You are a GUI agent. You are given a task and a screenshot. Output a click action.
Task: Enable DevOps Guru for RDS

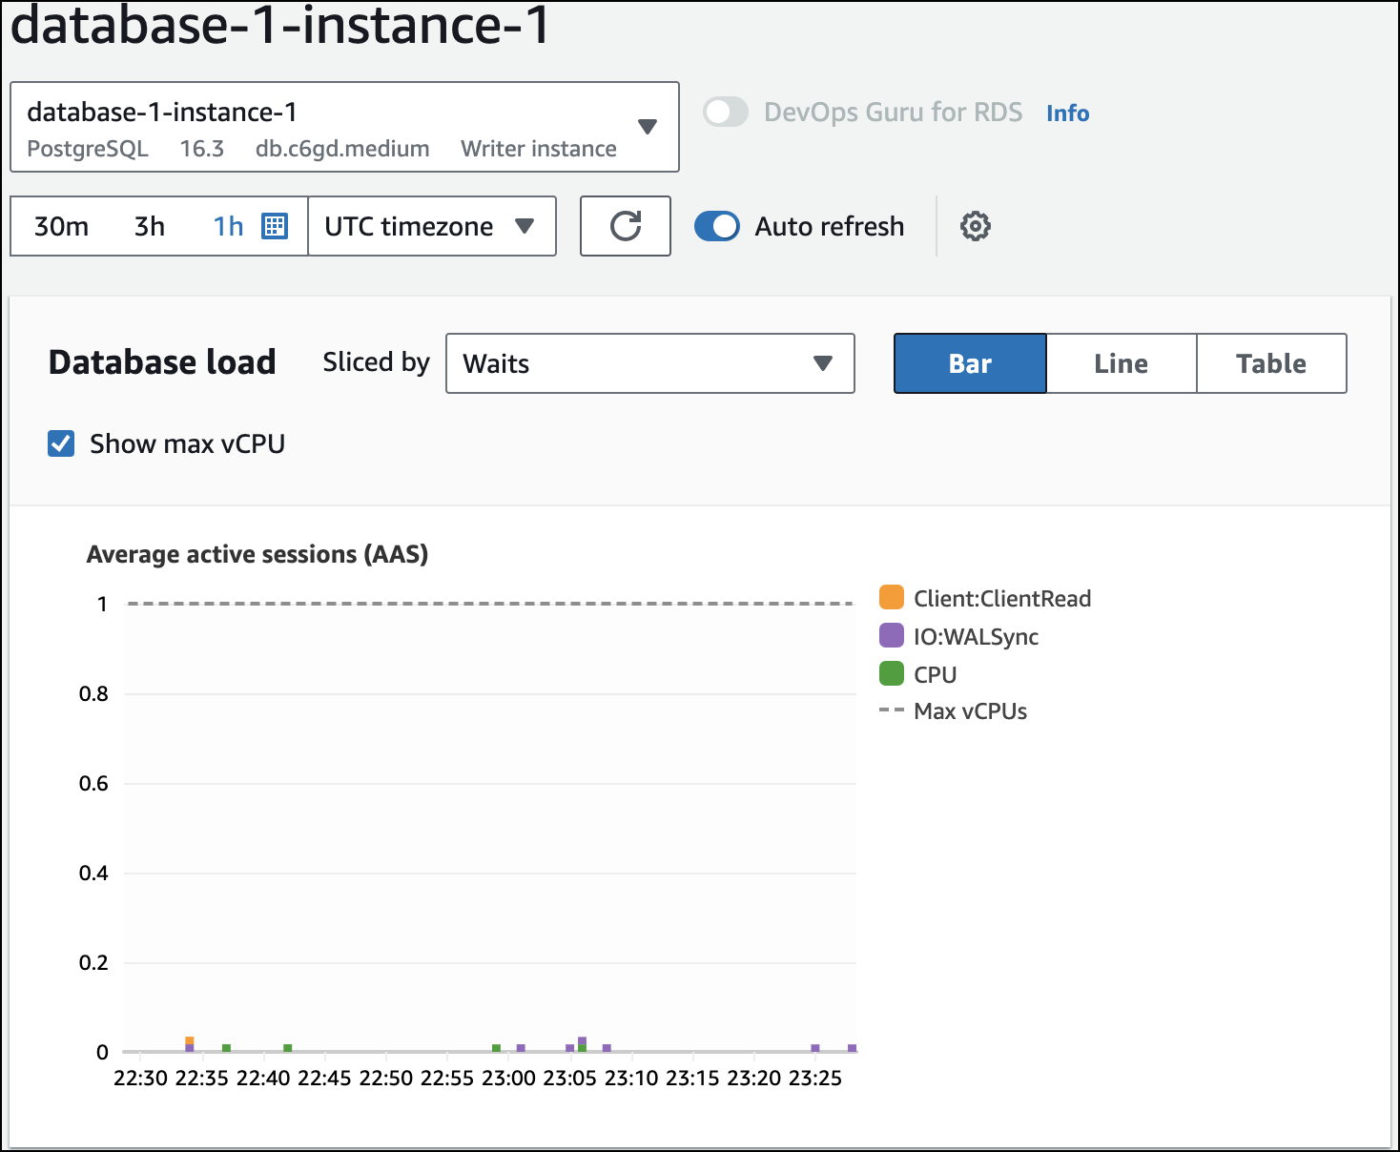[x=725, y=112]
